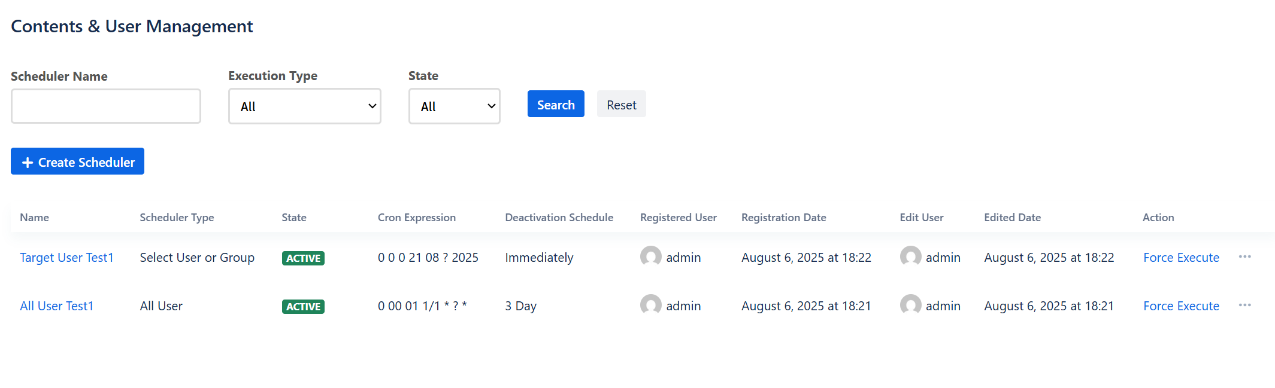Click the Search button
1275x388 pixels.
point(556,104)
